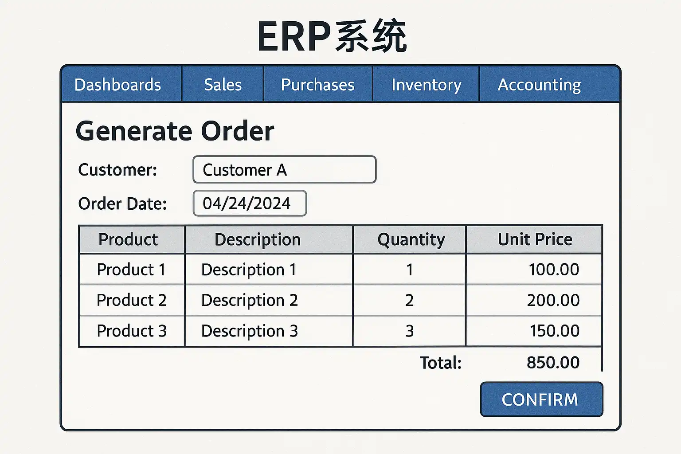Viewport: 681px width, 454px height.
Task: Go to the Purchases tab
Action: tap(317, 85)
